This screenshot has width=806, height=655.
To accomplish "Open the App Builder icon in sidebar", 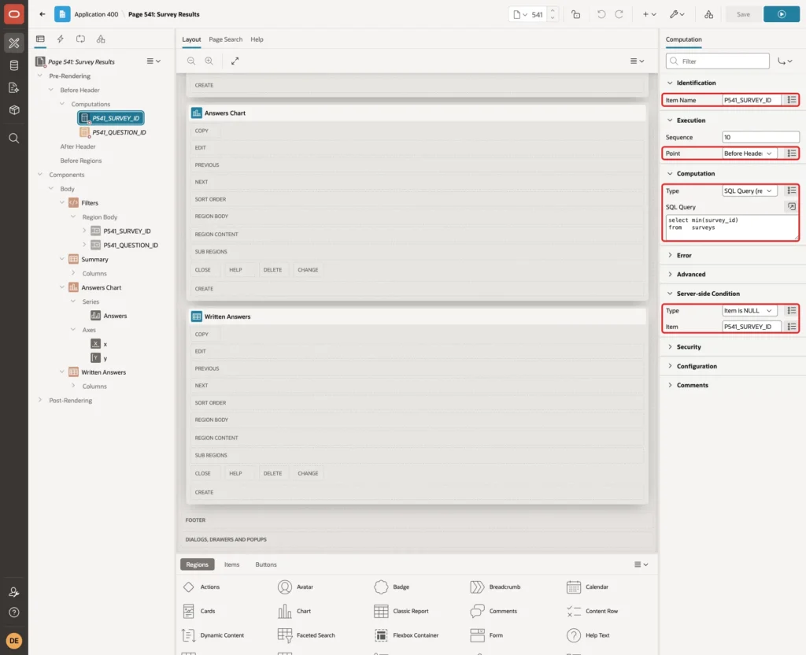I will point(14,43).
